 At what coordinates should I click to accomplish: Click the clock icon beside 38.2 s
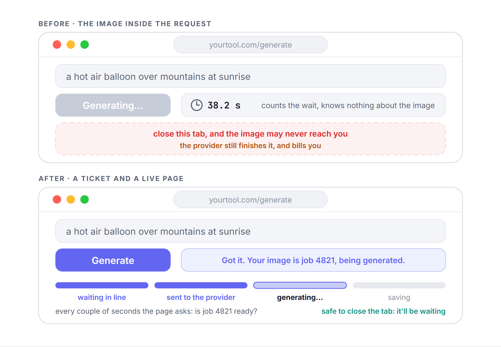point(197,105)
